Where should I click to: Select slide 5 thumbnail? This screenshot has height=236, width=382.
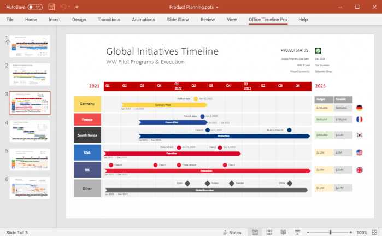tap(30, 158)
